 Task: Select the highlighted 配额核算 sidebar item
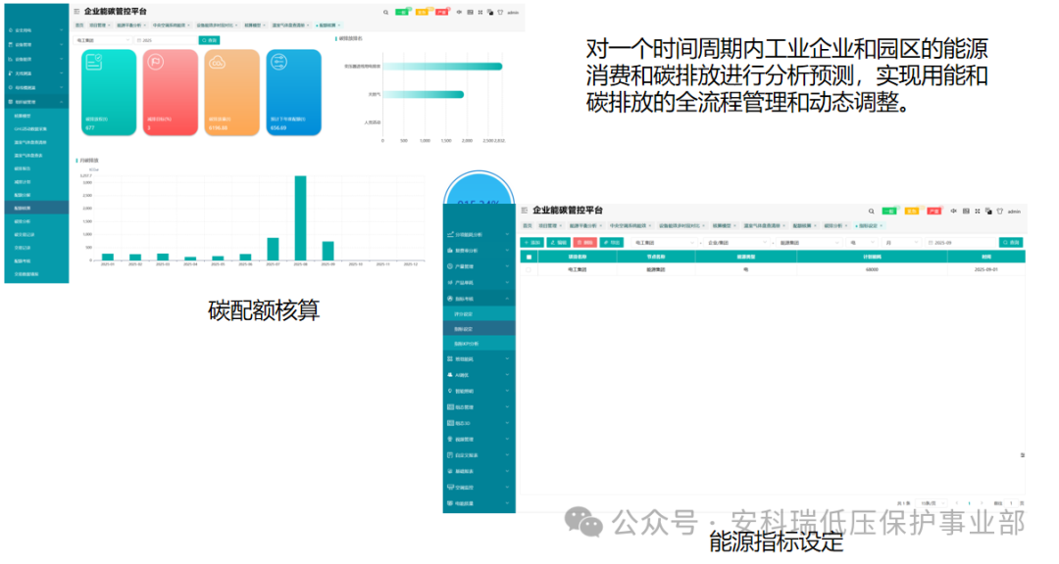coord(36,208)
